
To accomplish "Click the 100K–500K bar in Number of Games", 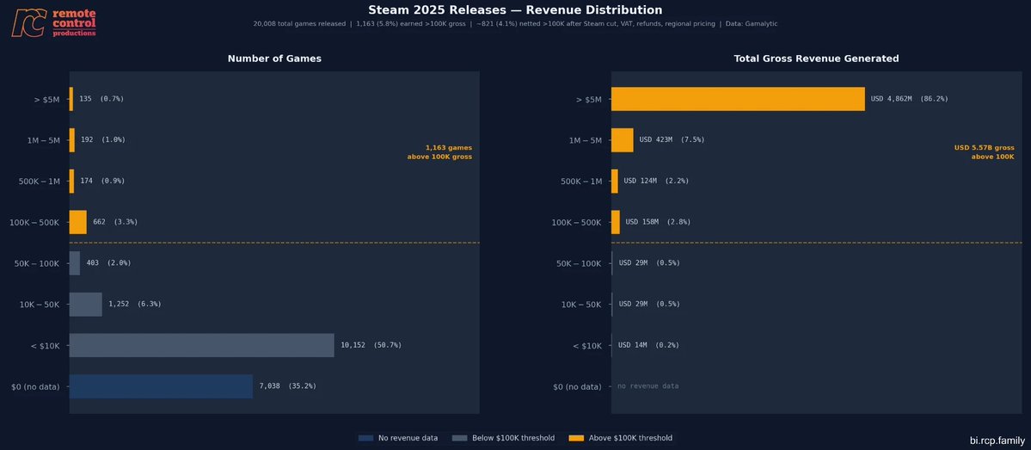I will pyautogui.click(x=77, y=222).
